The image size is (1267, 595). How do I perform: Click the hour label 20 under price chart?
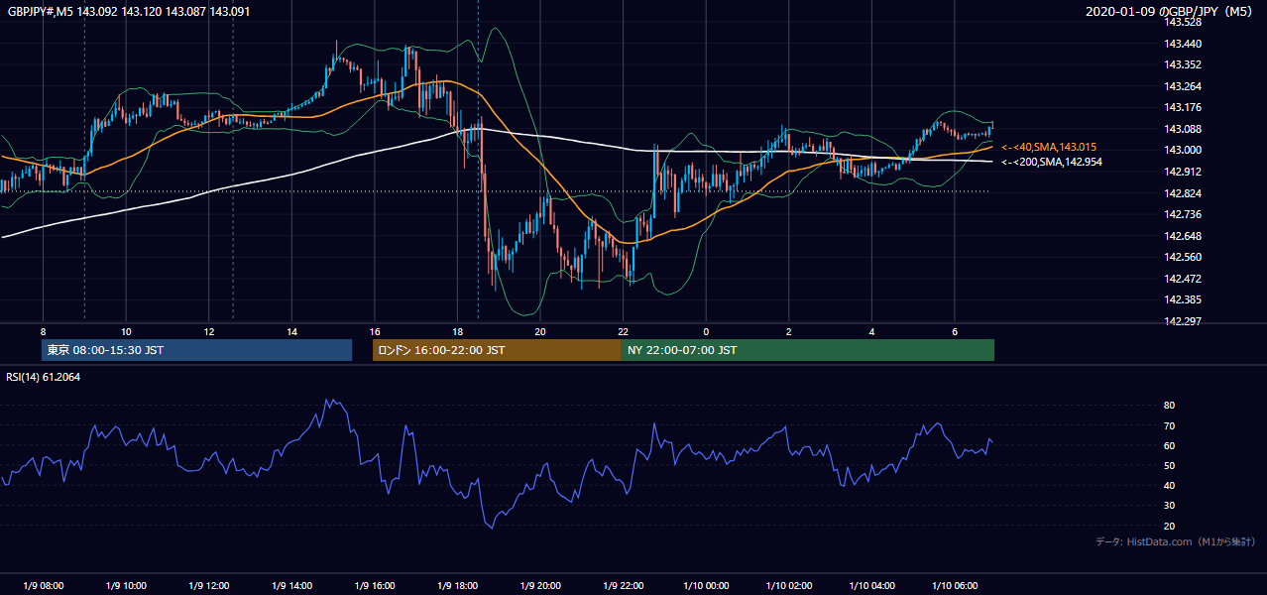pos(540,331)
